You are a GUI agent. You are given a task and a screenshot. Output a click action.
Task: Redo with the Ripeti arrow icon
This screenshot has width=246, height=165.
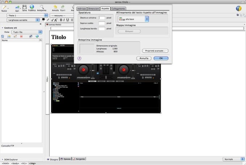click(x=63, y=8)
